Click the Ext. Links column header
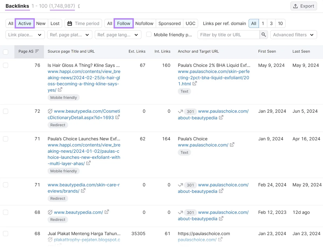The width and height of the screenshot is (323, 248). 137,51
